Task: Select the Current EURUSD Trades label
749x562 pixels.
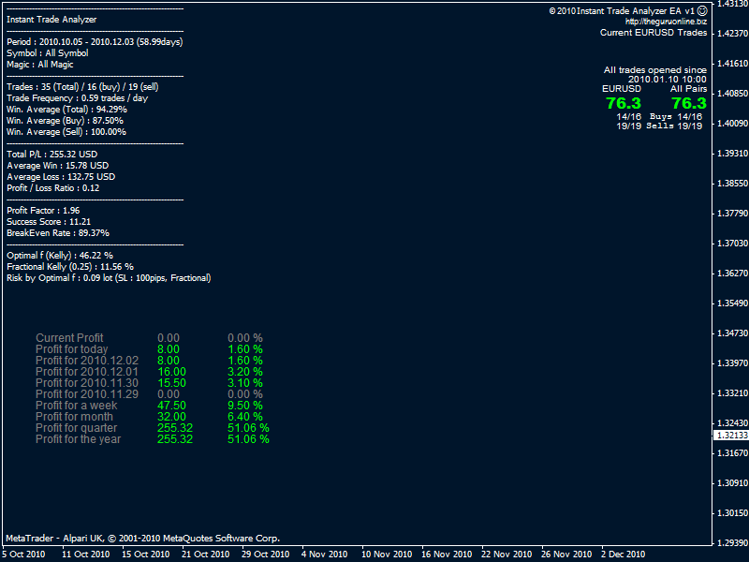Action: coord(653,33)
